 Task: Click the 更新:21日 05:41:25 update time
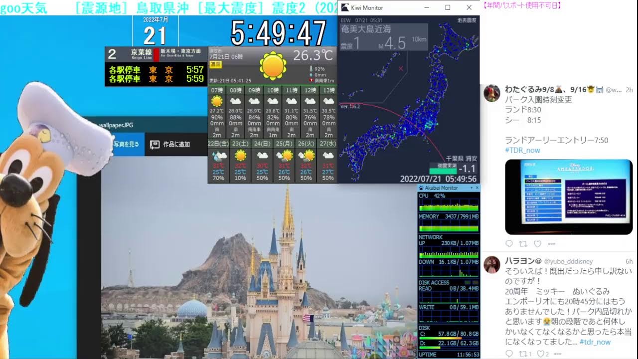[230, 80]
